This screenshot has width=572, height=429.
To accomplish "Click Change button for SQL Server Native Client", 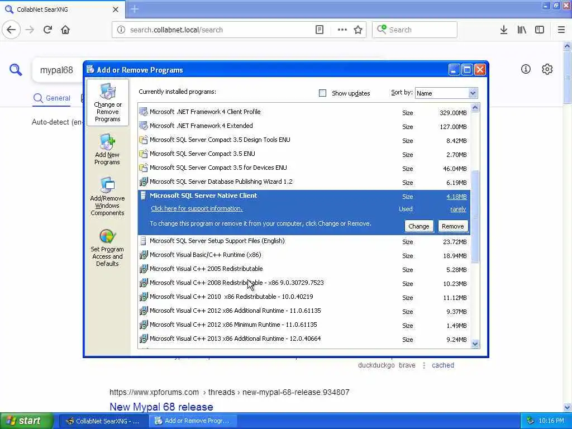I will click(x=419, y=226).
